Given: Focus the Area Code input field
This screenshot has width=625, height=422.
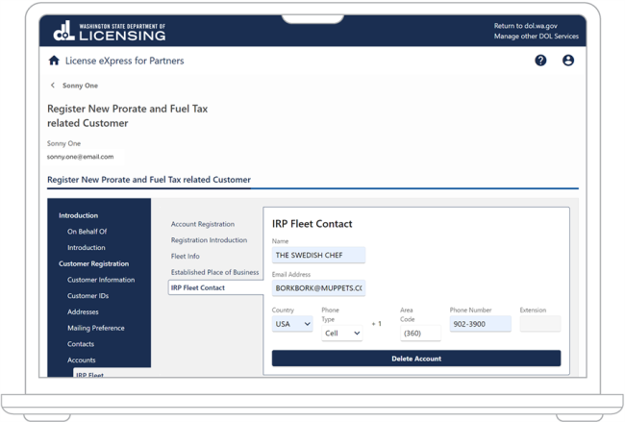Looking at the screenshot, I should click(420, 334).
